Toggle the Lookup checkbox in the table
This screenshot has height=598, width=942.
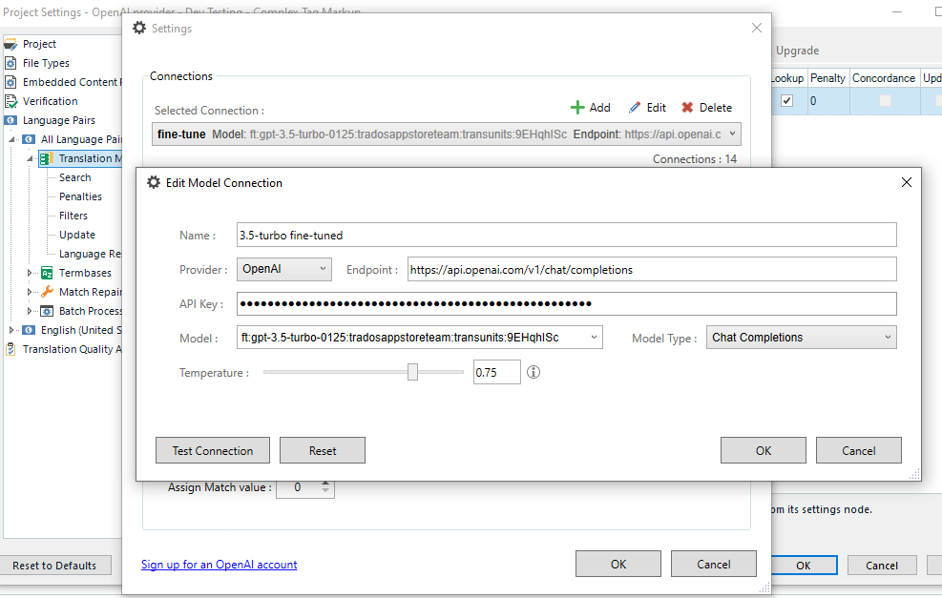785,100
